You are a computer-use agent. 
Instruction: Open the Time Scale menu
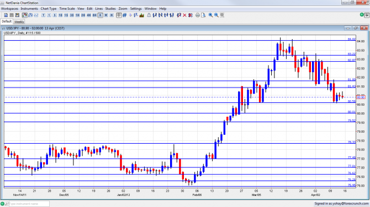67,9
